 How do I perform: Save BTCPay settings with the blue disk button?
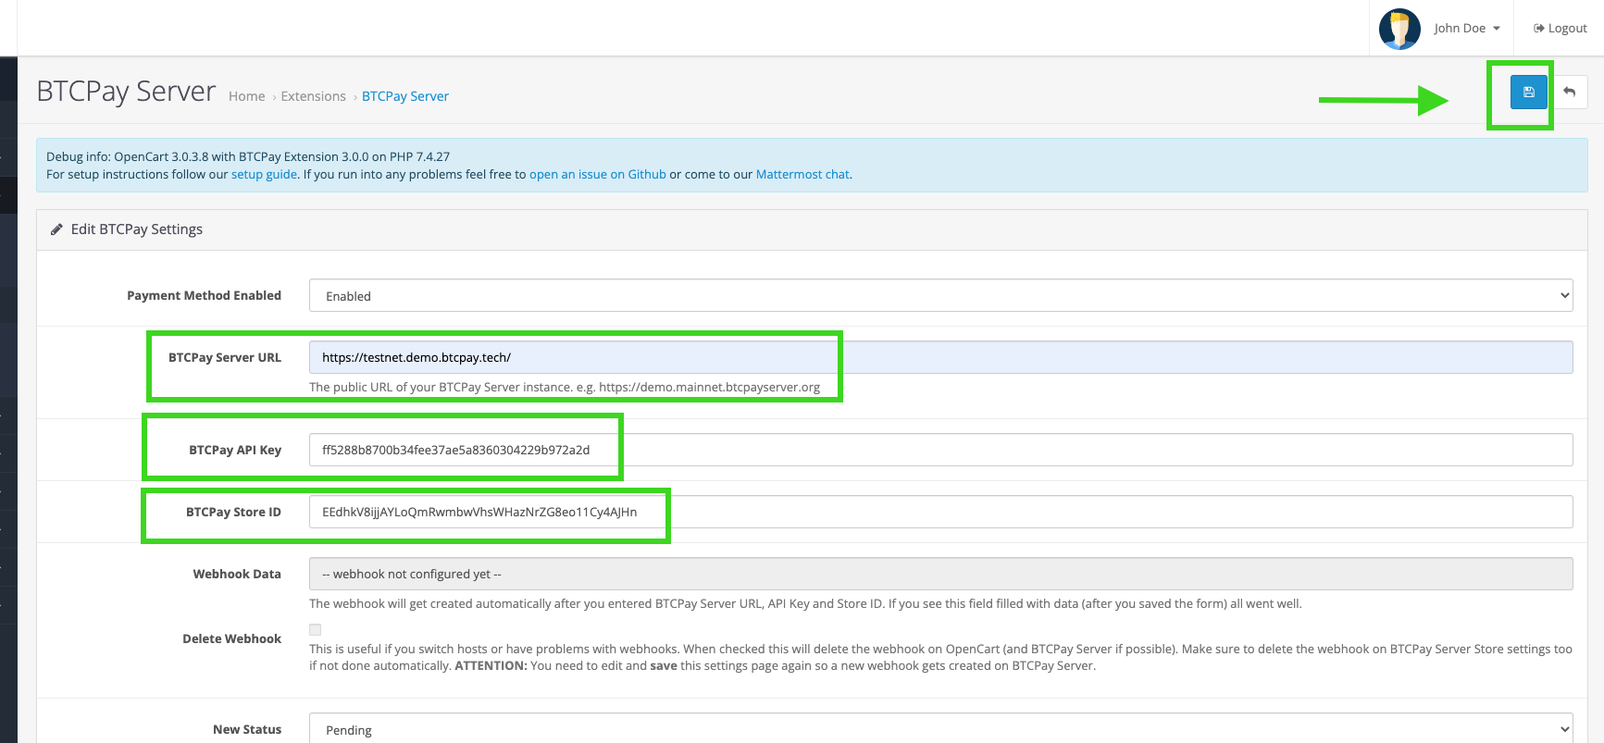[x=1528, y=92]
